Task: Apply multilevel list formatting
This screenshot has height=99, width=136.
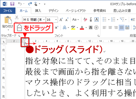Action: [122, 20]
